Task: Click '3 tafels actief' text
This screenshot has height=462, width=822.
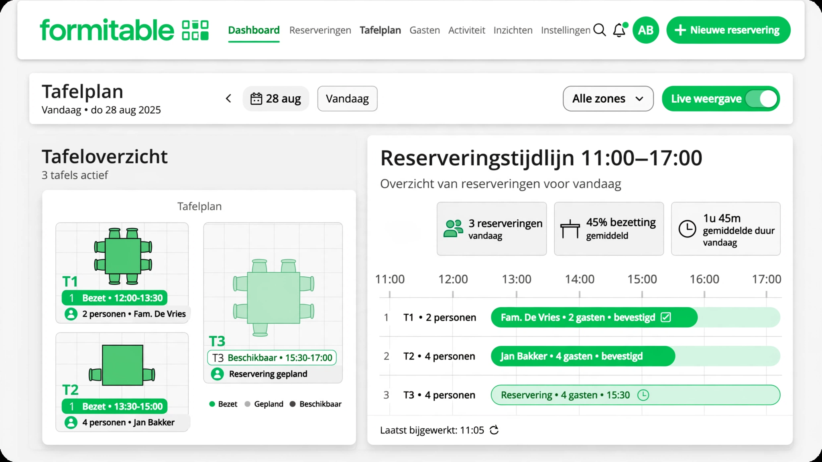Action: pos(75,175)
